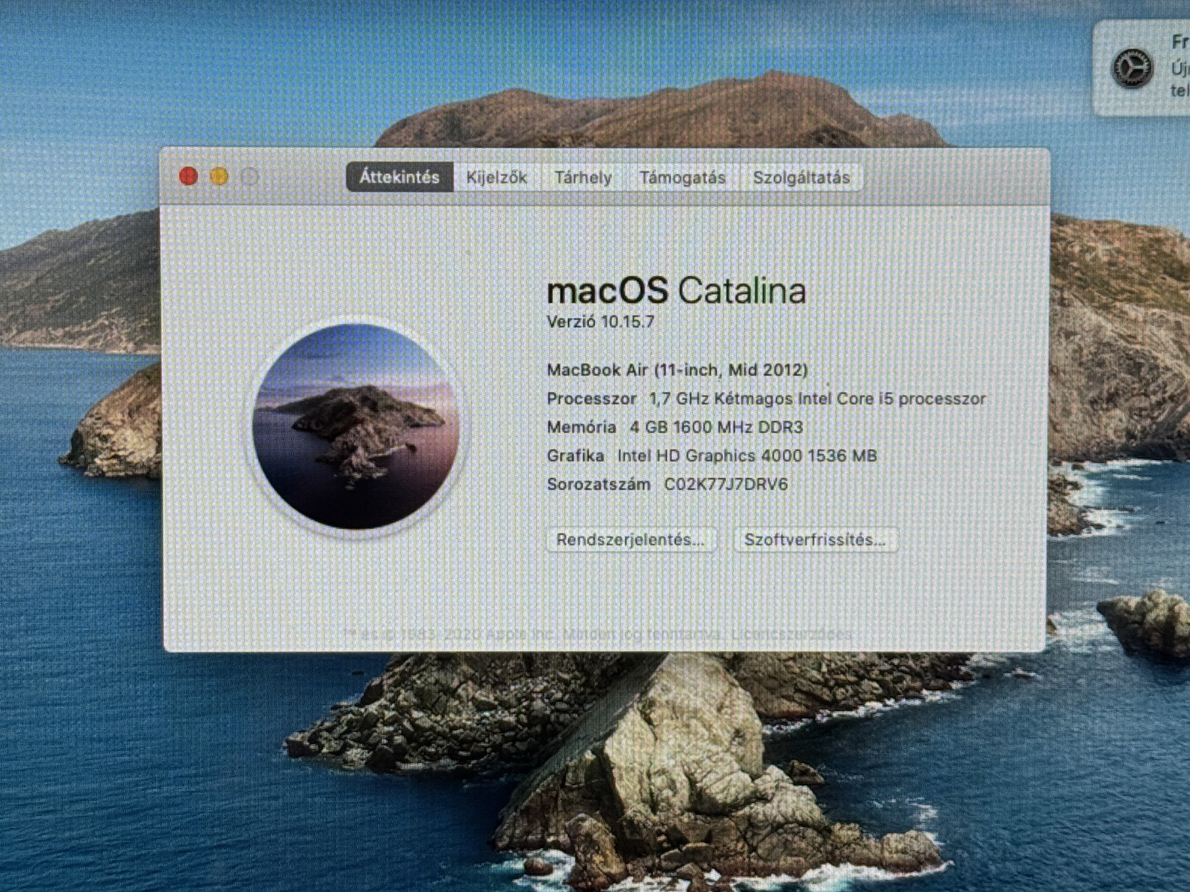Click the System Preferences gear notification icon
The image size is (1190, 892).
[1132, 68]
